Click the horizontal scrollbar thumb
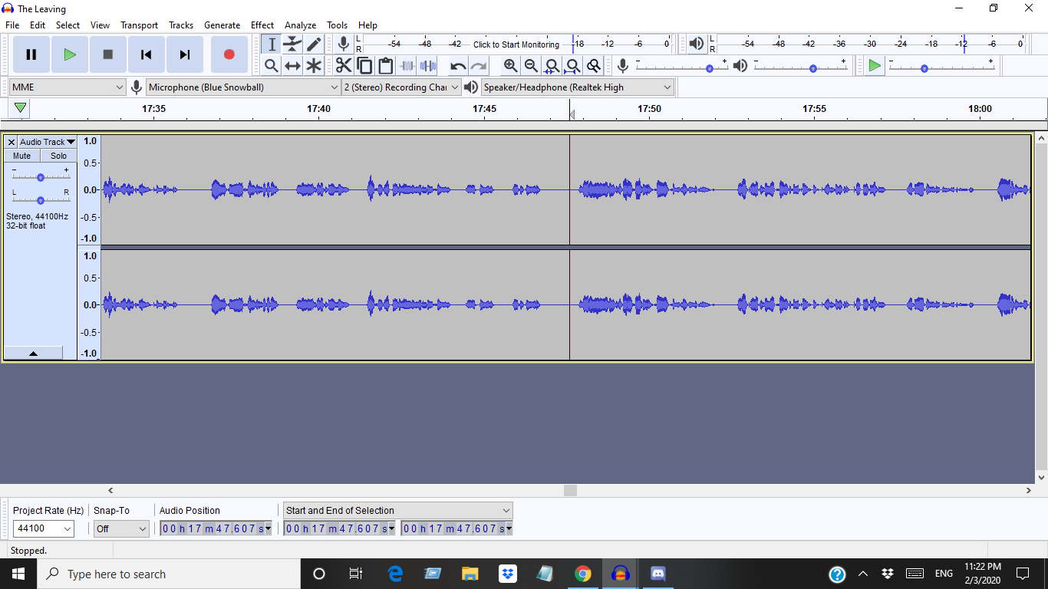 click(570, 490)
